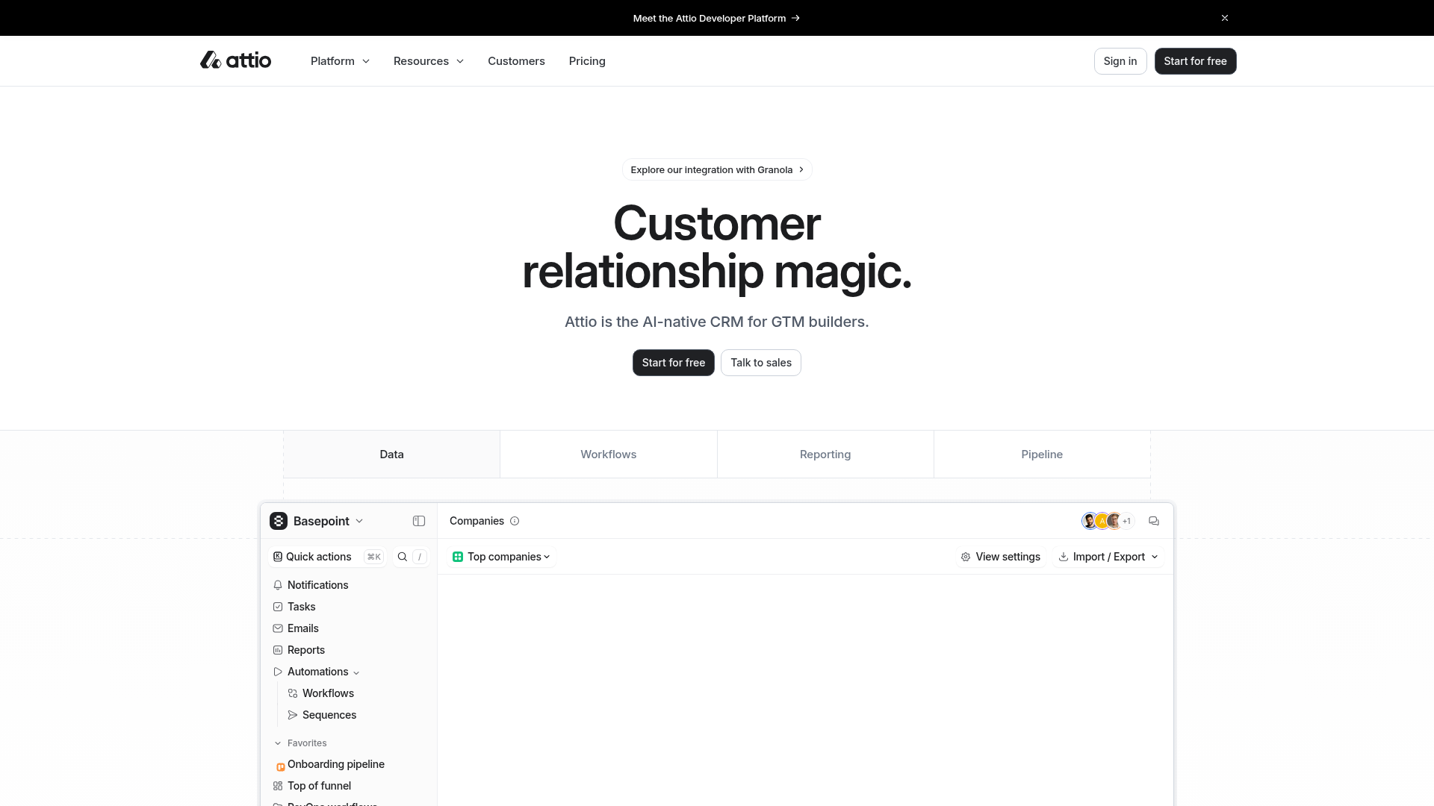Image resolution: width=1434 pixels, height=806 pixels.
Task: Click the Companies info tooltip icon
Action: tap(515, 521)
